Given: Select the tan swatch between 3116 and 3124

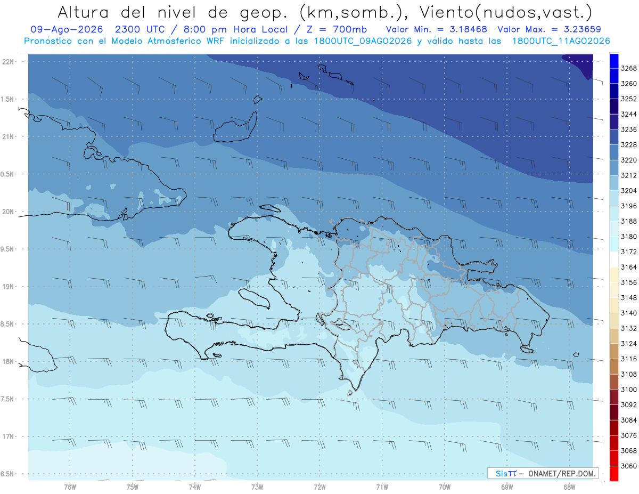Looking at the screenshot, I should (614, 351).
